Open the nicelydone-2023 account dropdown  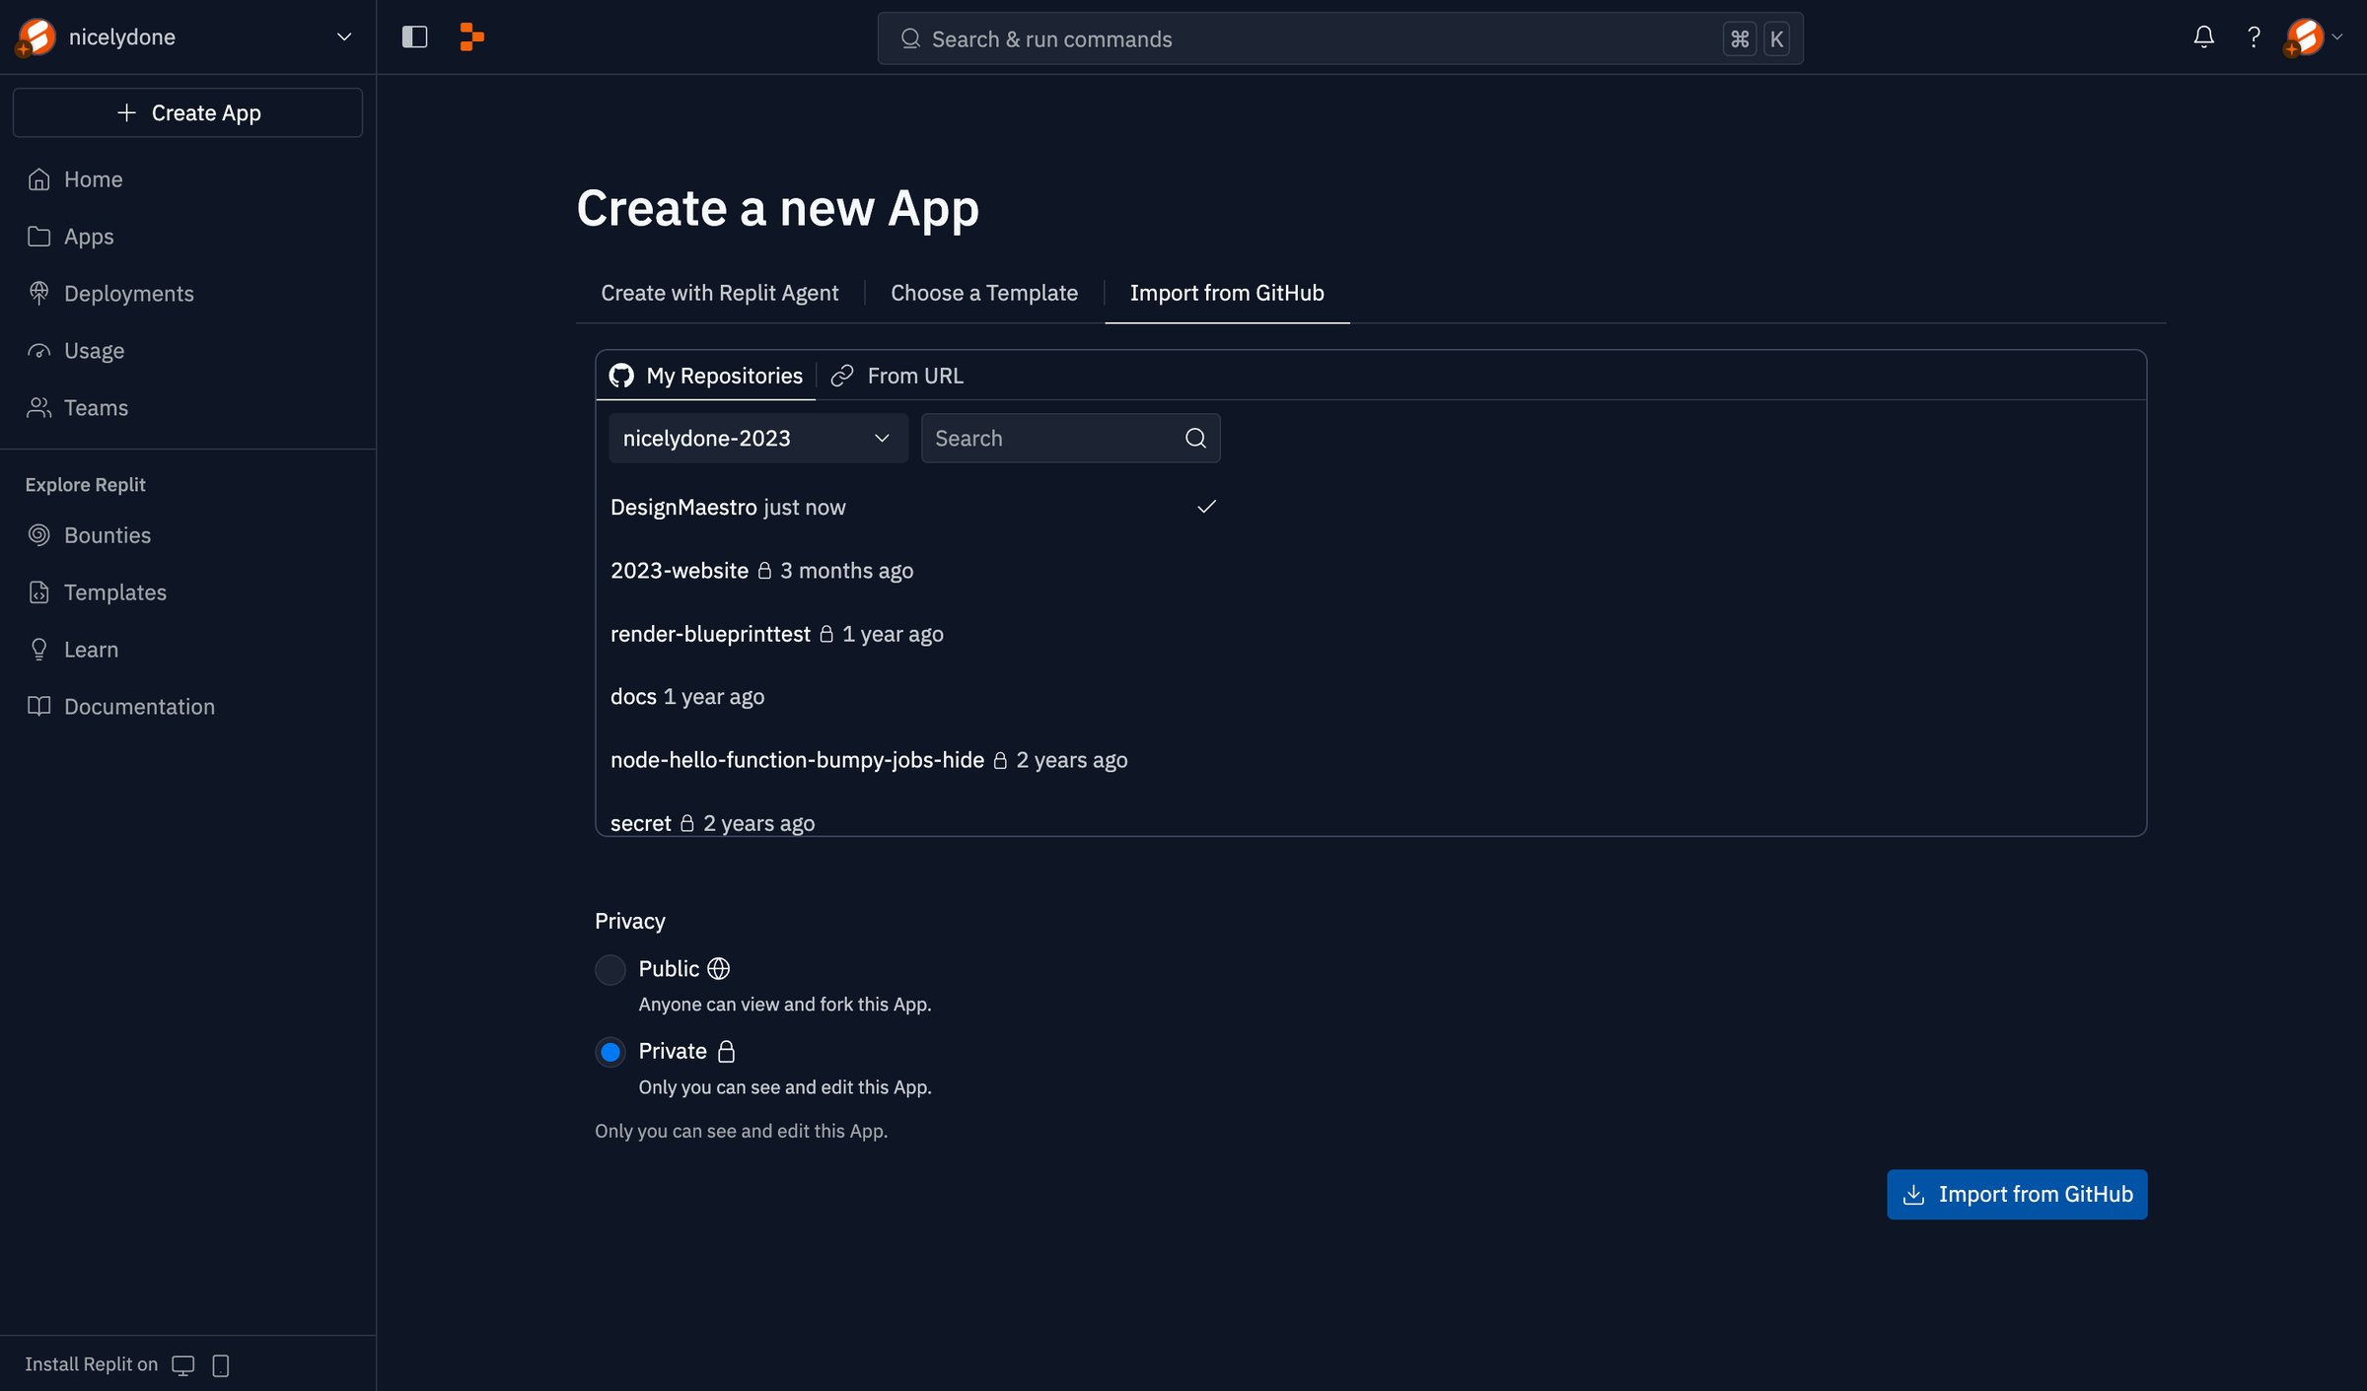(757, 438)
